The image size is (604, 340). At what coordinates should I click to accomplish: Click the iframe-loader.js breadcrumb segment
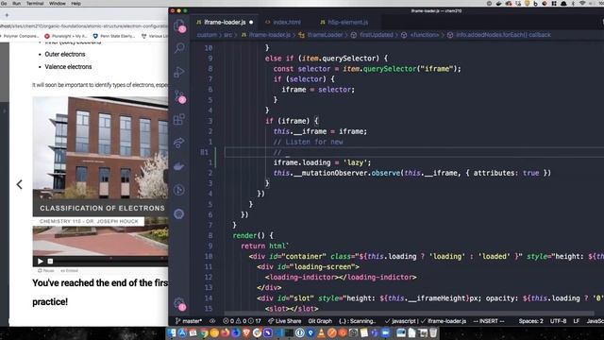[266, 35]
